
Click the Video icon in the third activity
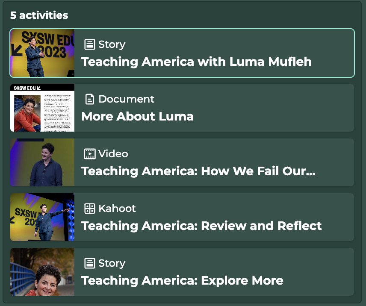coord(89,154)
